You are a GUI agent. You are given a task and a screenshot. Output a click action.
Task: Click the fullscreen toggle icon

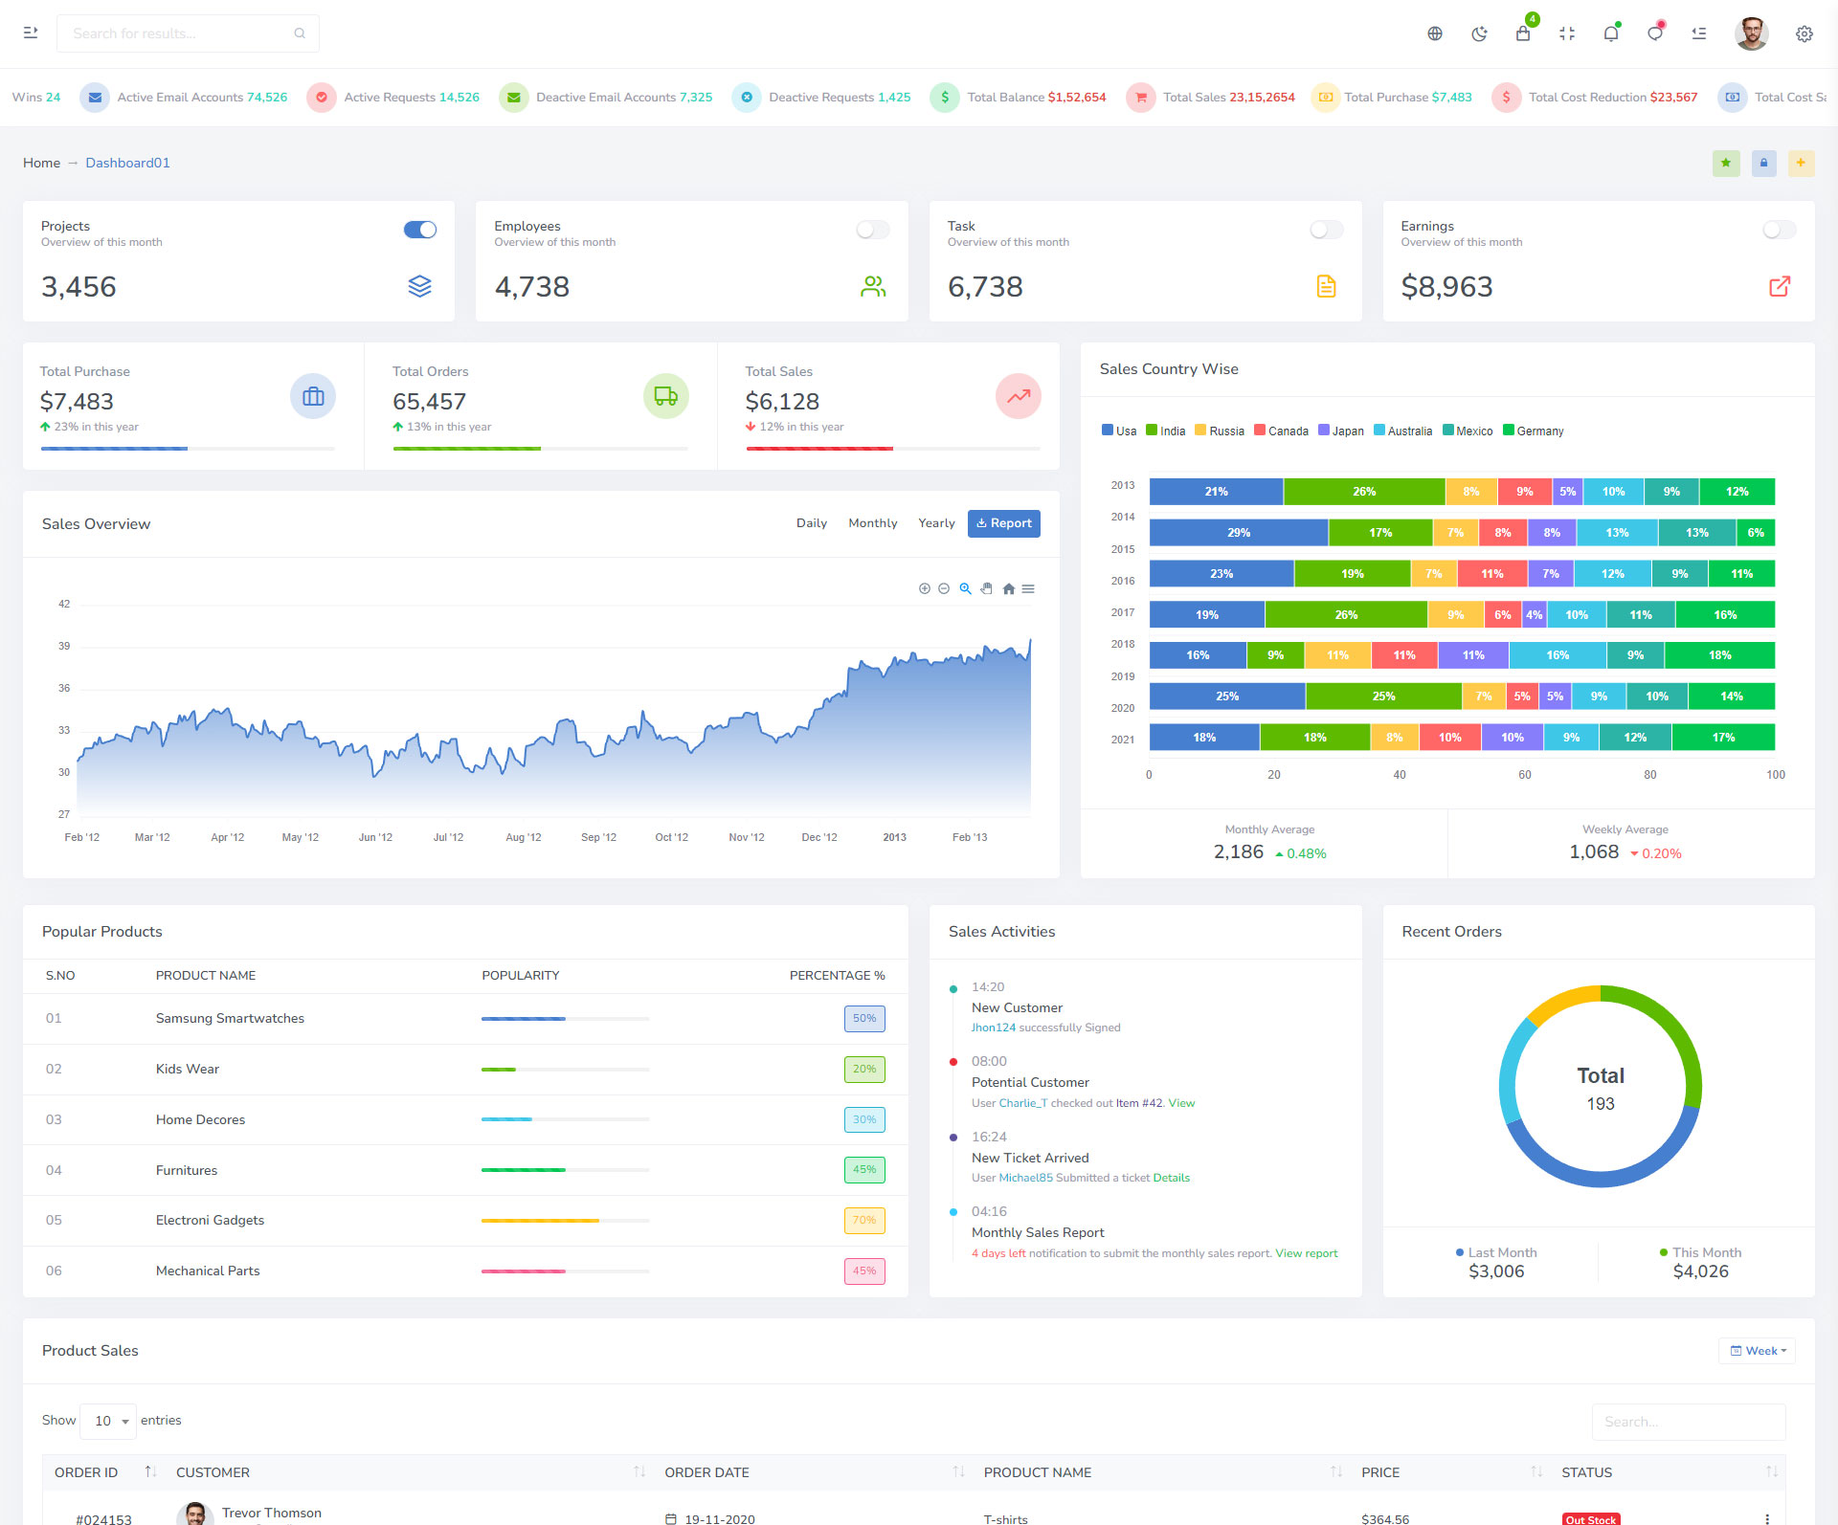(x=1567, y=34)
